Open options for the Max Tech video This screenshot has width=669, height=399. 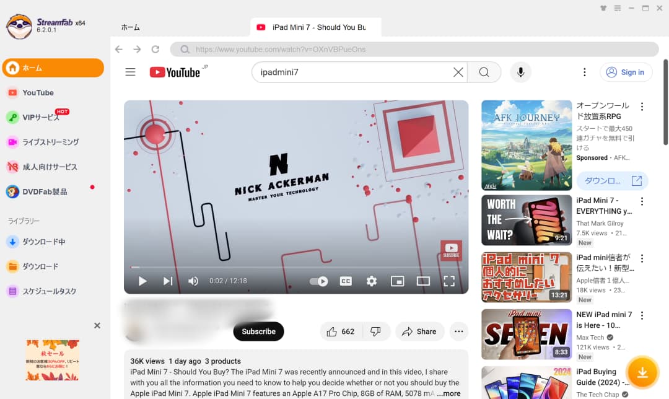pos(642,315)
